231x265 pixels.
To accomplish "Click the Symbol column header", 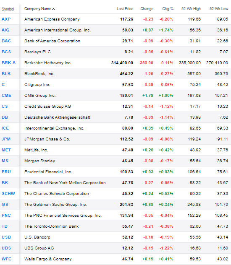I will click(x=8, y=9).
